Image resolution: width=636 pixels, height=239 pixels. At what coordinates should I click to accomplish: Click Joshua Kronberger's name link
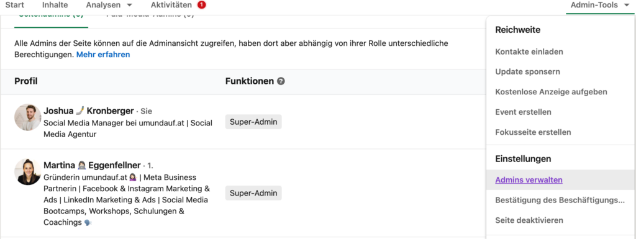[x=88, y=110]
